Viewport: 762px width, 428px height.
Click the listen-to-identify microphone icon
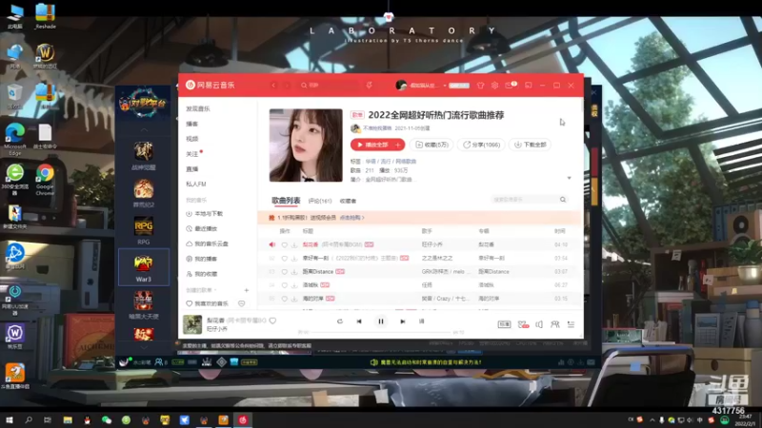click(x=370, y=85)
